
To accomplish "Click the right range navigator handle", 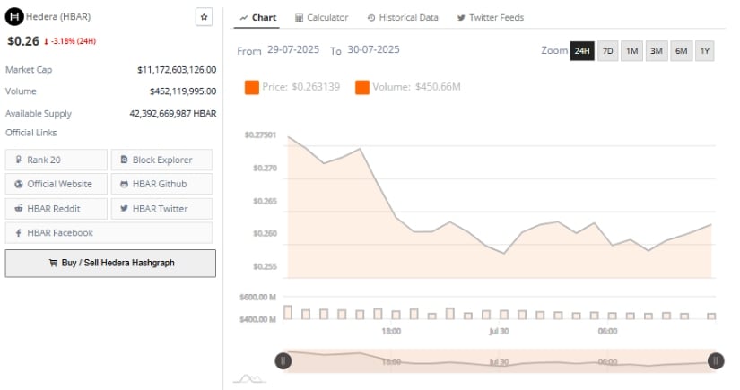I will pos(716,361).
